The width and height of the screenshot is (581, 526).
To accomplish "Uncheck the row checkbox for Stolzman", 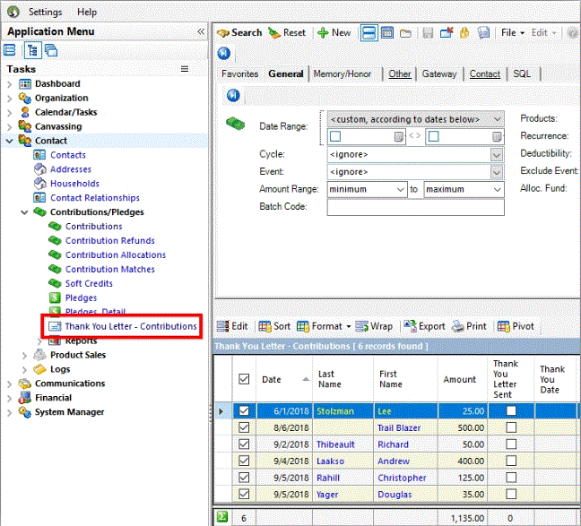I will point(243,411).
